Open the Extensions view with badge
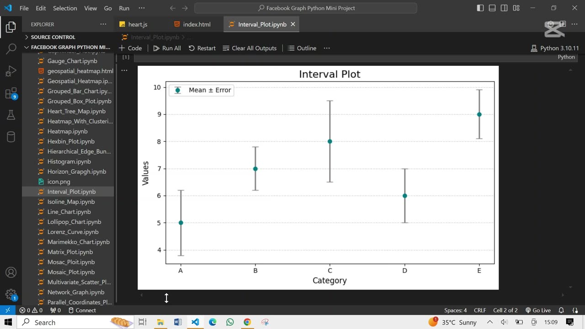The width and height of the screenshot is (585, 329). click(11, 93)
